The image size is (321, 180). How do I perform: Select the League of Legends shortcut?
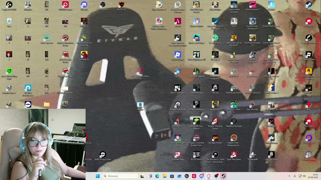[x=196, y=73]
